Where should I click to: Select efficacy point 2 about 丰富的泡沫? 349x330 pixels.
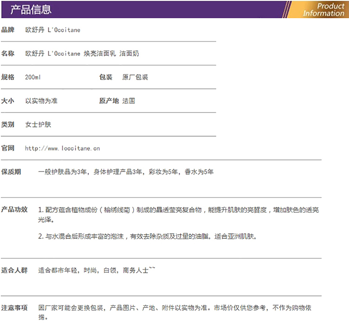(x=148, y=236)
